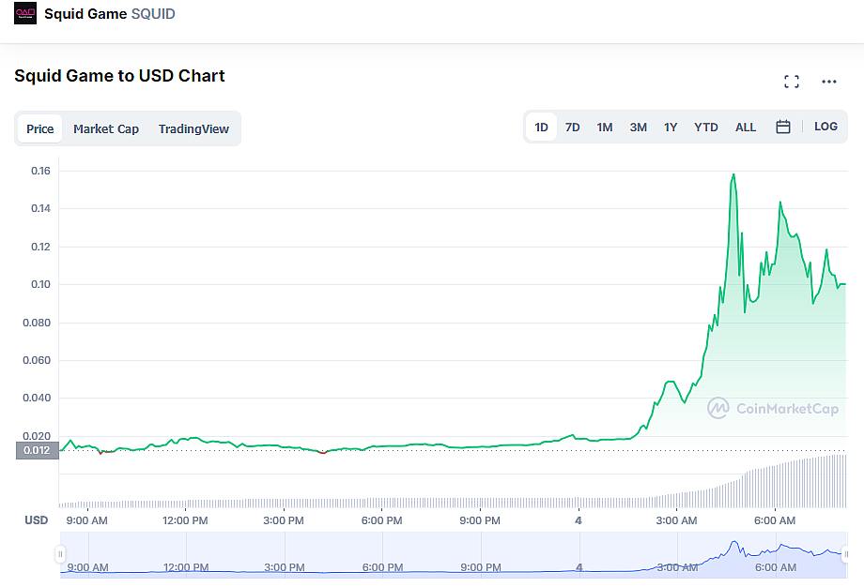
Task: Select the 7D time range
Action: (573, 128)
